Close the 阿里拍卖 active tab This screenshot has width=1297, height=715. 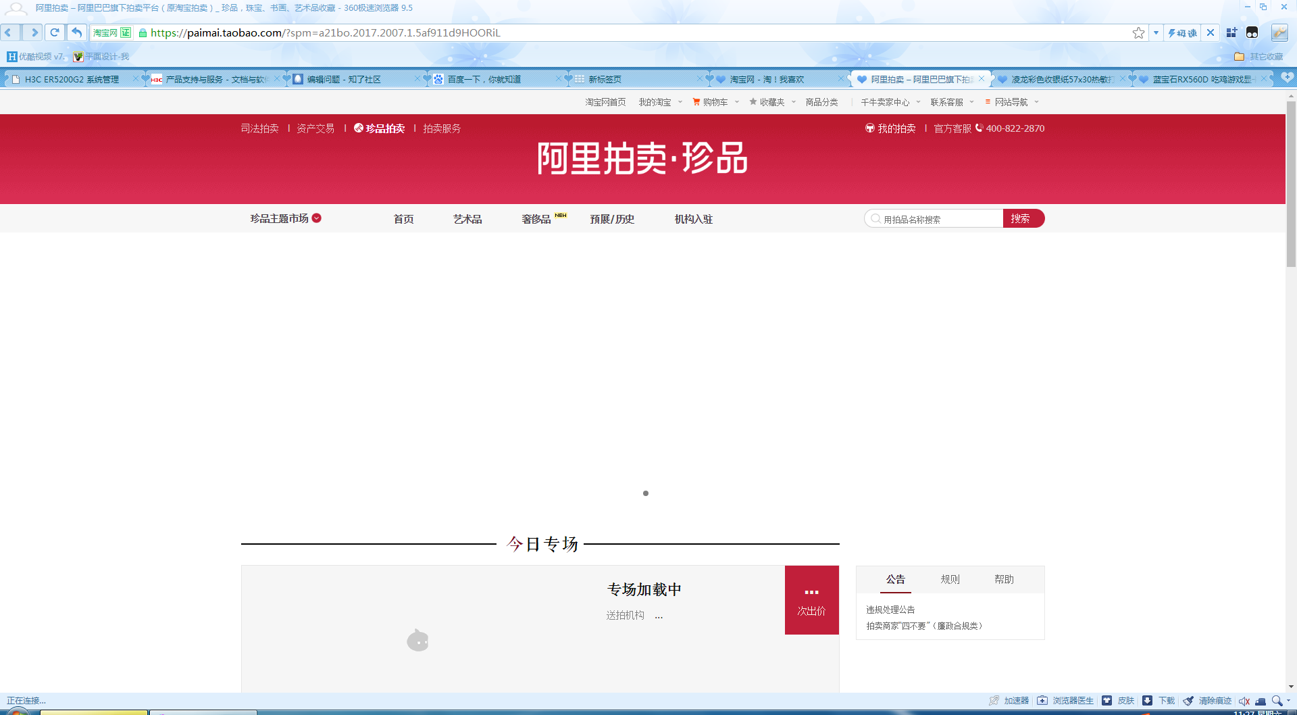[981, 79]
